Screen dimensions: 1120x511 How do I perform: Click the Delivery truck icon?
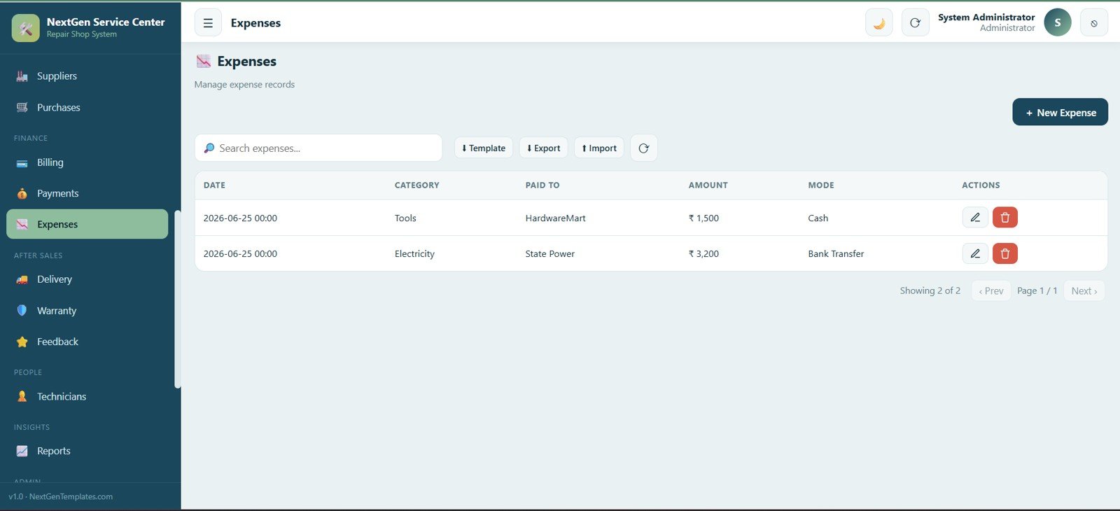(22, 279)
